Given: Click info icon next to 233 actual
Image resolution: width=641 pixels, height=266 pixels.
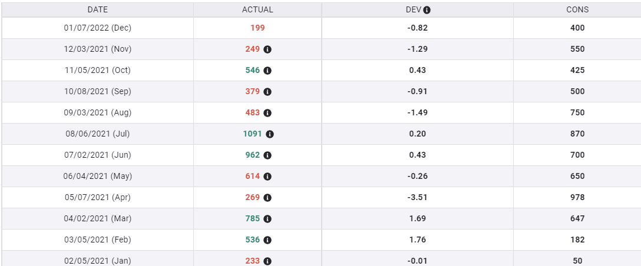Looking at the screenshot, I should (x=267, y=261).
